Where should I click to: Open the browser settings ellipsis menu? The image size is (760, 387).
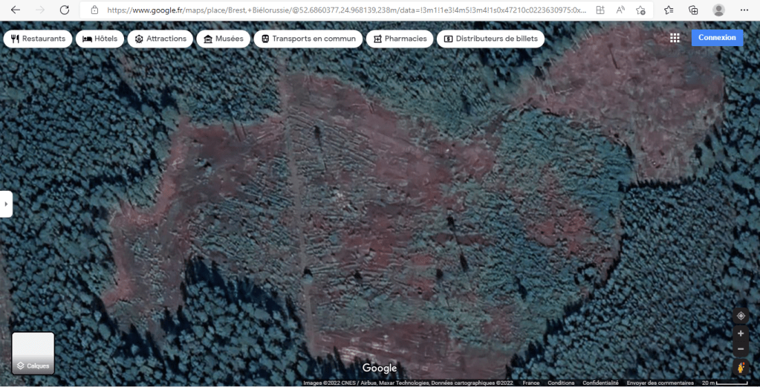(744, 10)
